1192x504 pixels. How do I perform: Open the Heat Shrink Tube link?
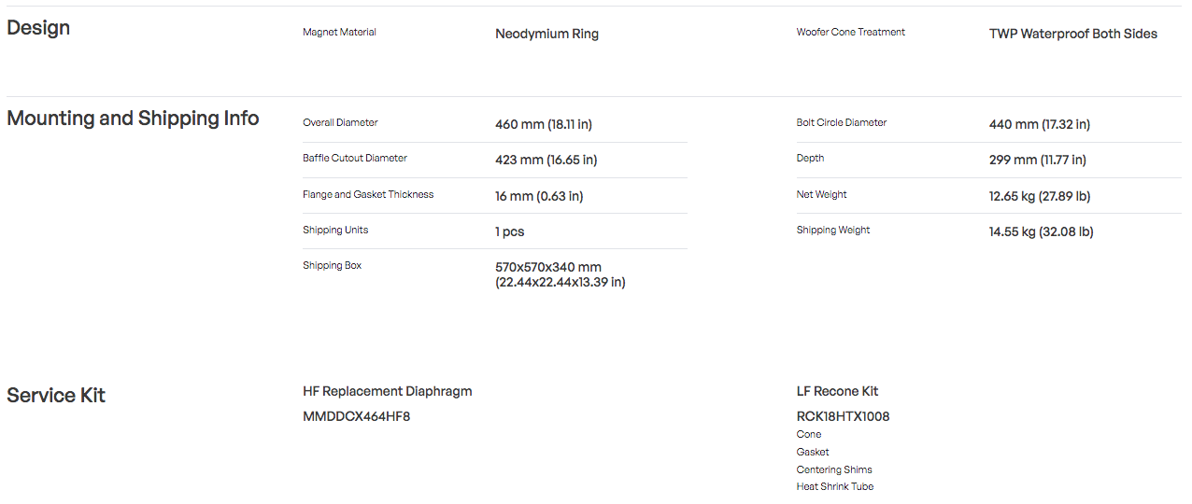pos(835,486)
